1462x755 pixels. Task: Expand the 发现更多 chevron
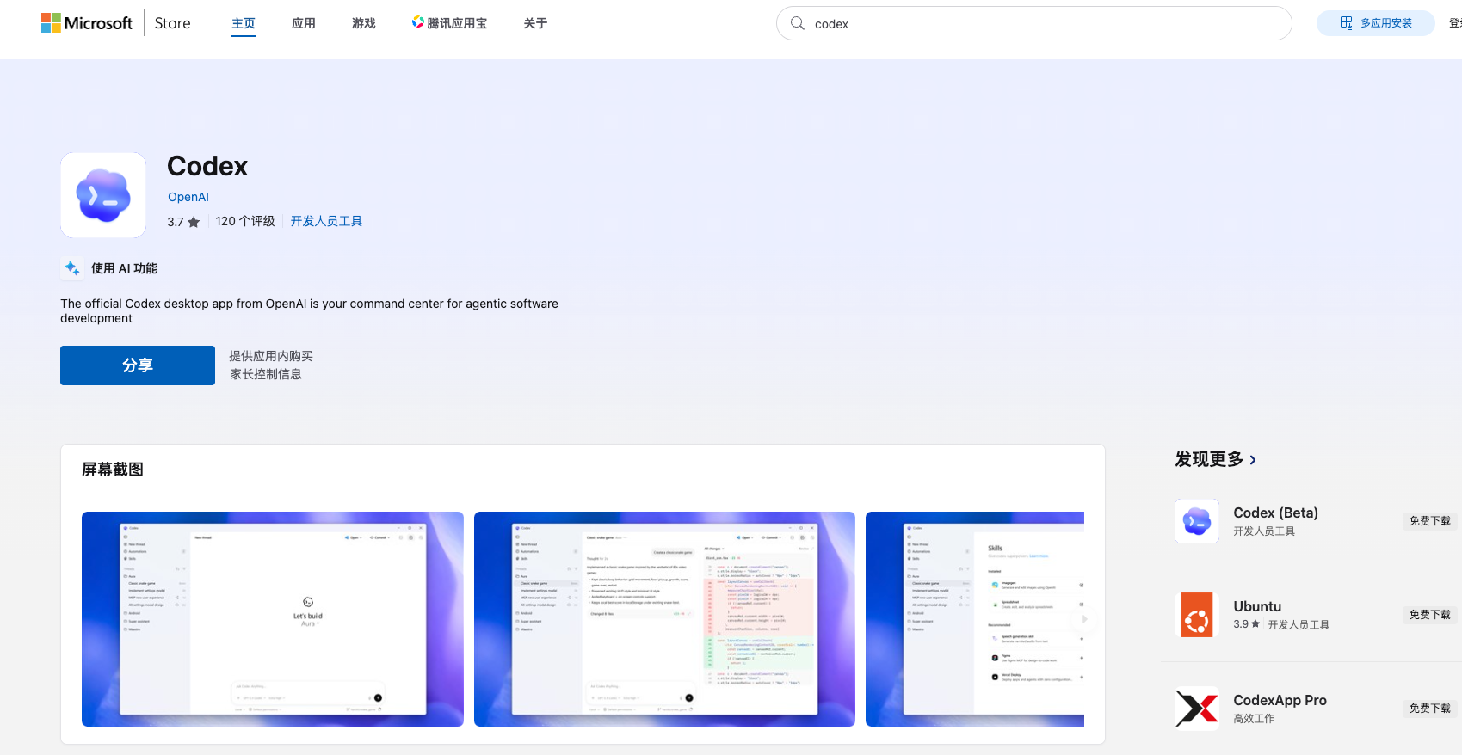(x=1253, y=460)
